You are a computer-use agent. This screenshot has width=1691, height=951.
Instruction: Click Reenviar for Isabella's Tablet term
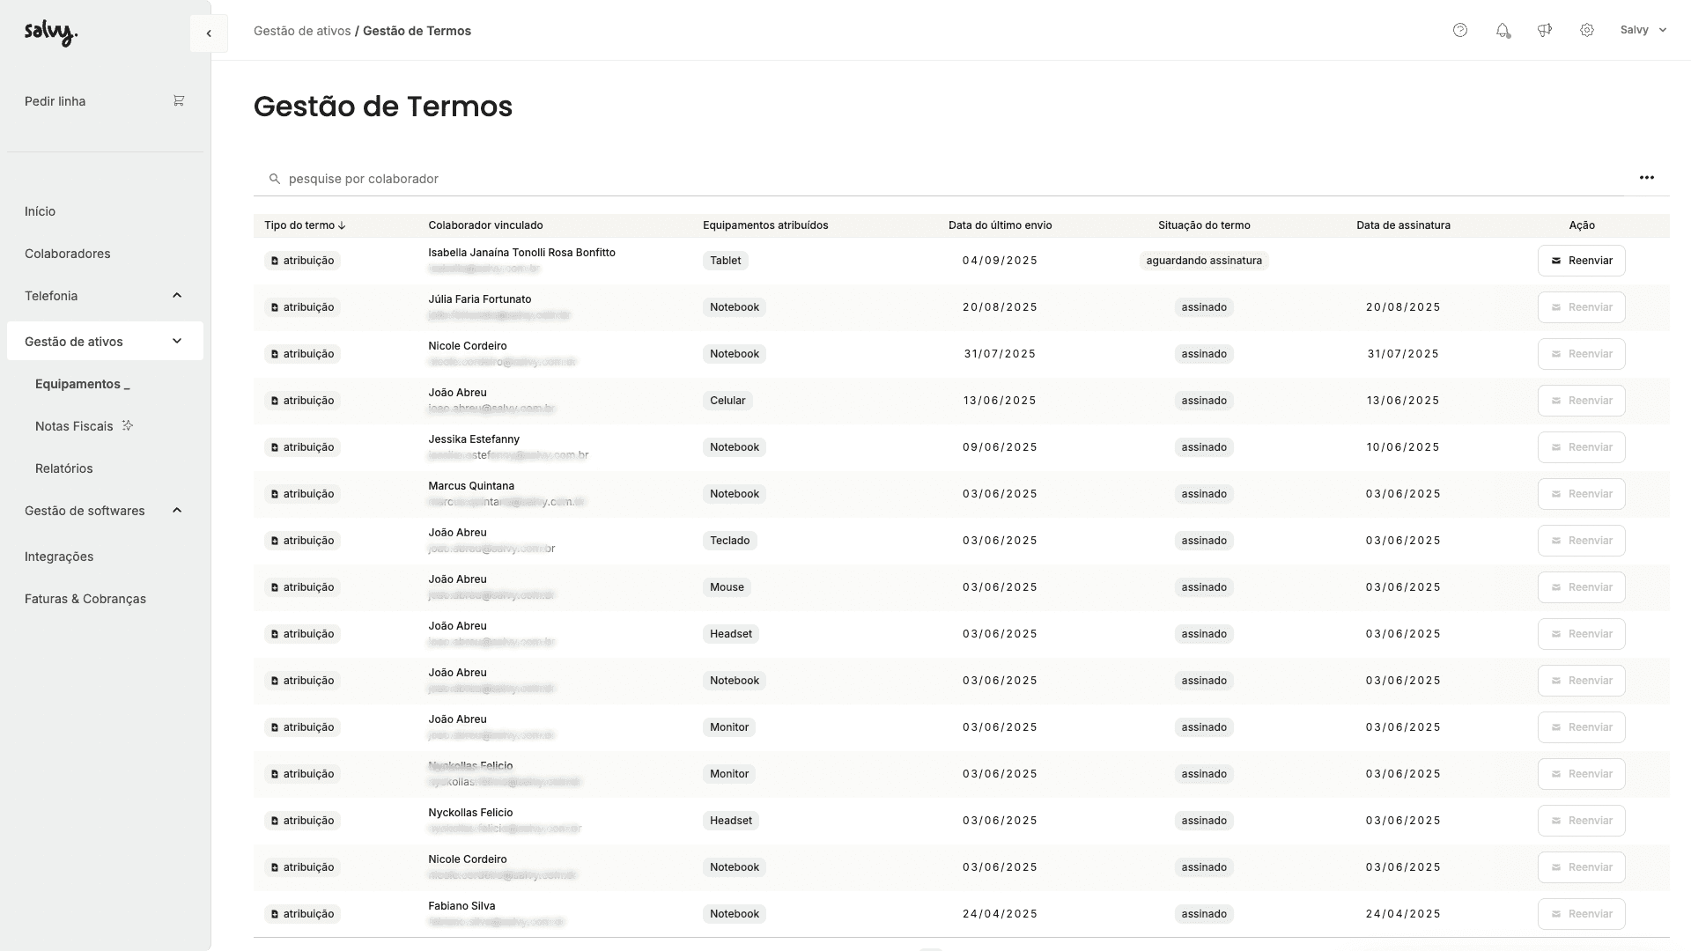pyautogui.click(x=1581, y=261)
